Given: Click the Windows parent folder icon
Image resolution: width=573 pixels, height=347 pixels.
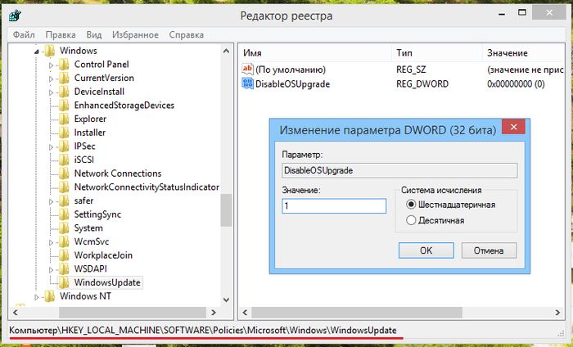Looking at the screenshot, I should [x=49, y=51].
